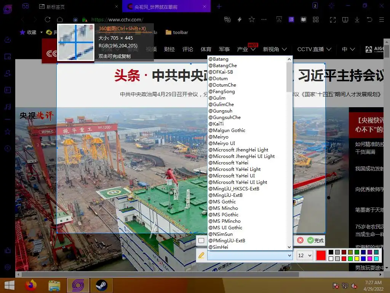Open the 收藏 favorites star button
Viewport: 390px width, 293px height.
click(28, 32)
